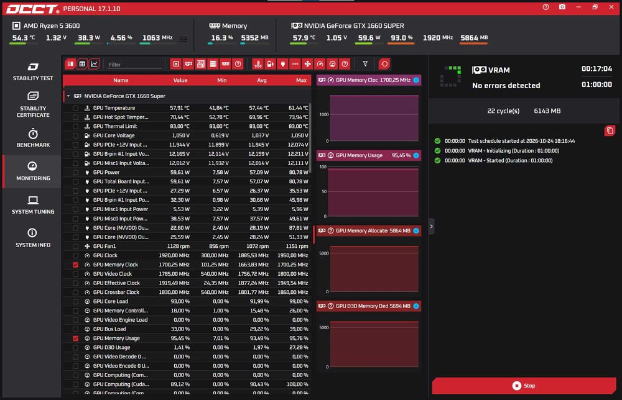This screenshot has height=400, width=622.
Task: Check the GPU Temperature sensor box
Action: (75, 108)
